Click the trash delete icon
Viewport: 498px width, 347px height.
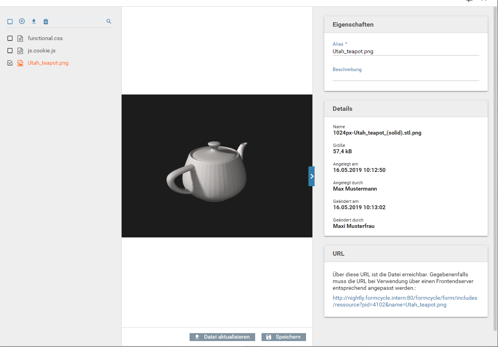pyautogui.click(x=46, y=21)
